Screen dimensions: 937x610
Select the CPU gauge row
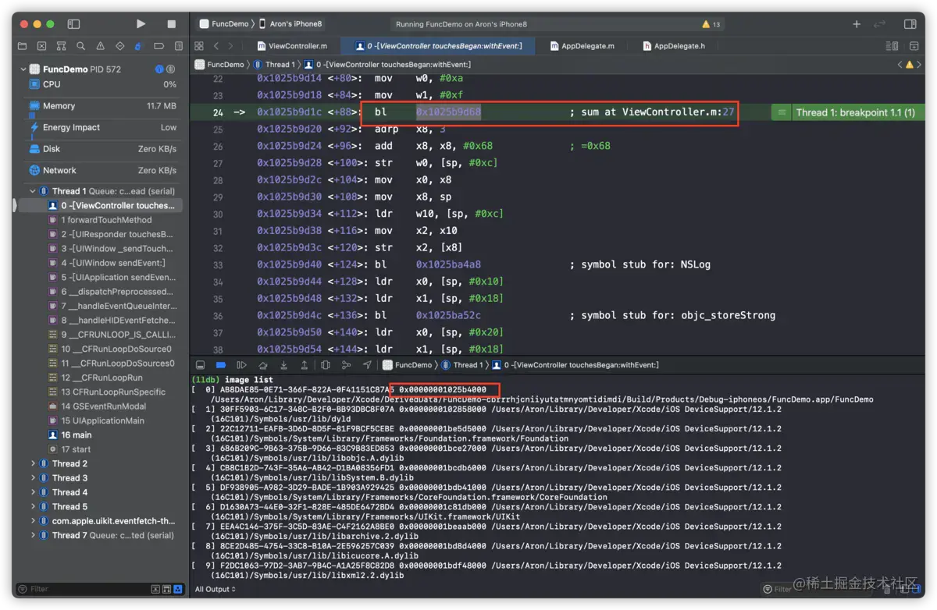tap(102, 84)
